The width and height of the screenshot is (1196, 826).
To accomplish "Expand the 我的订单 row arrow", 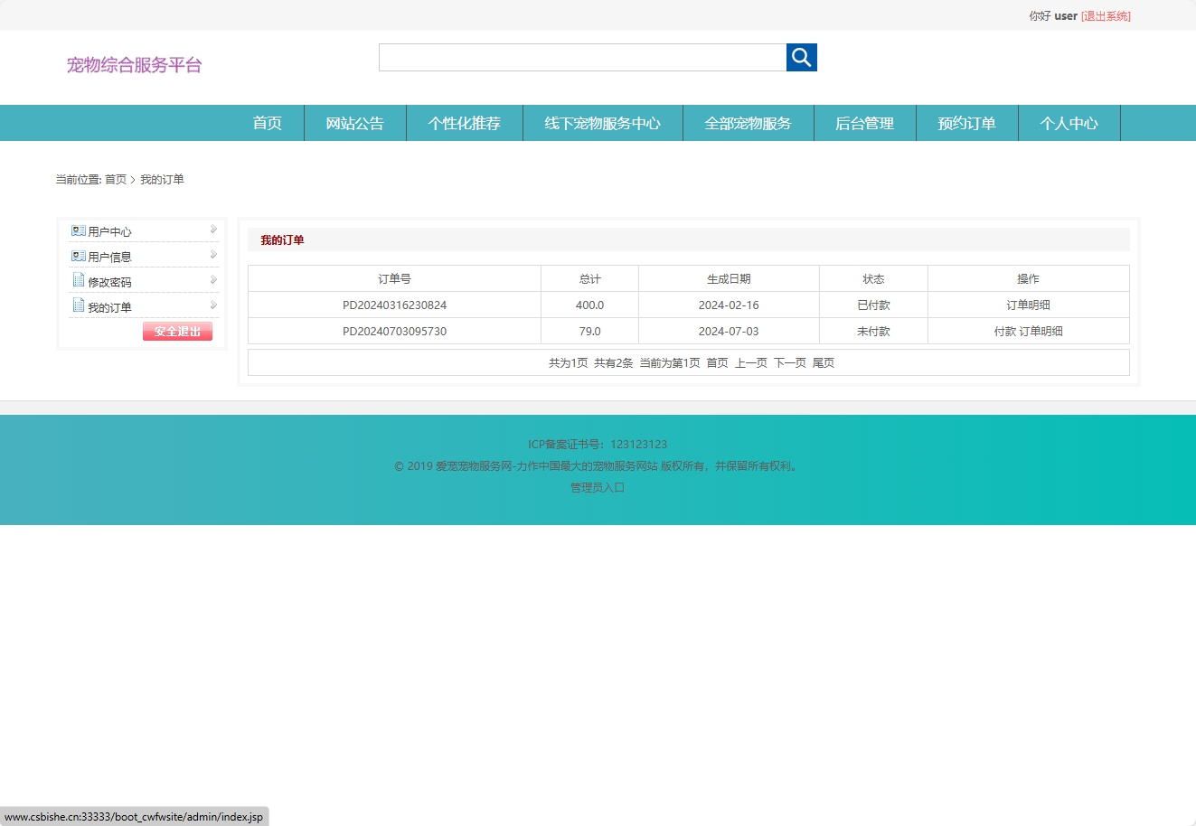I will 213,305.
